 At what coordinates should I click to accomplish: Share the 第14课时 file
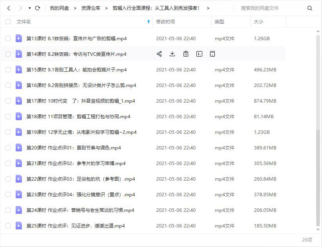[x=159, y=54]
